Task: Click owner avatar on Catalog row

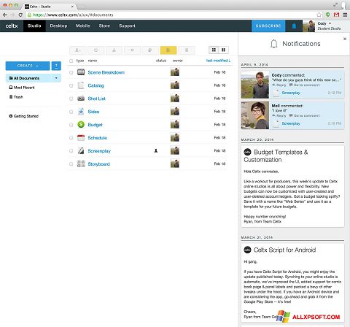Action: click(175, 85)
